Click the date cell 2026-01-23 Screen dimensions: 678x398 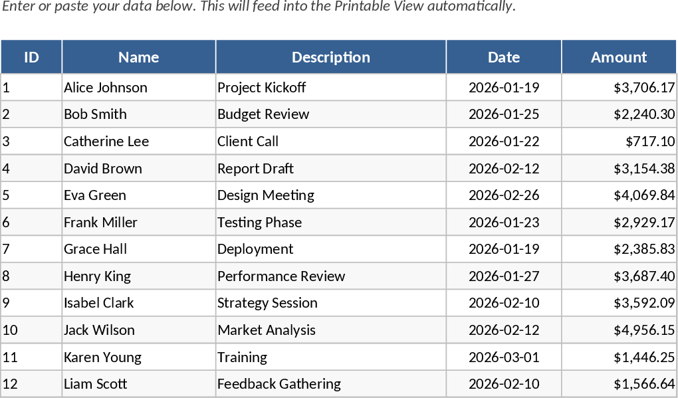coord(503,223)
